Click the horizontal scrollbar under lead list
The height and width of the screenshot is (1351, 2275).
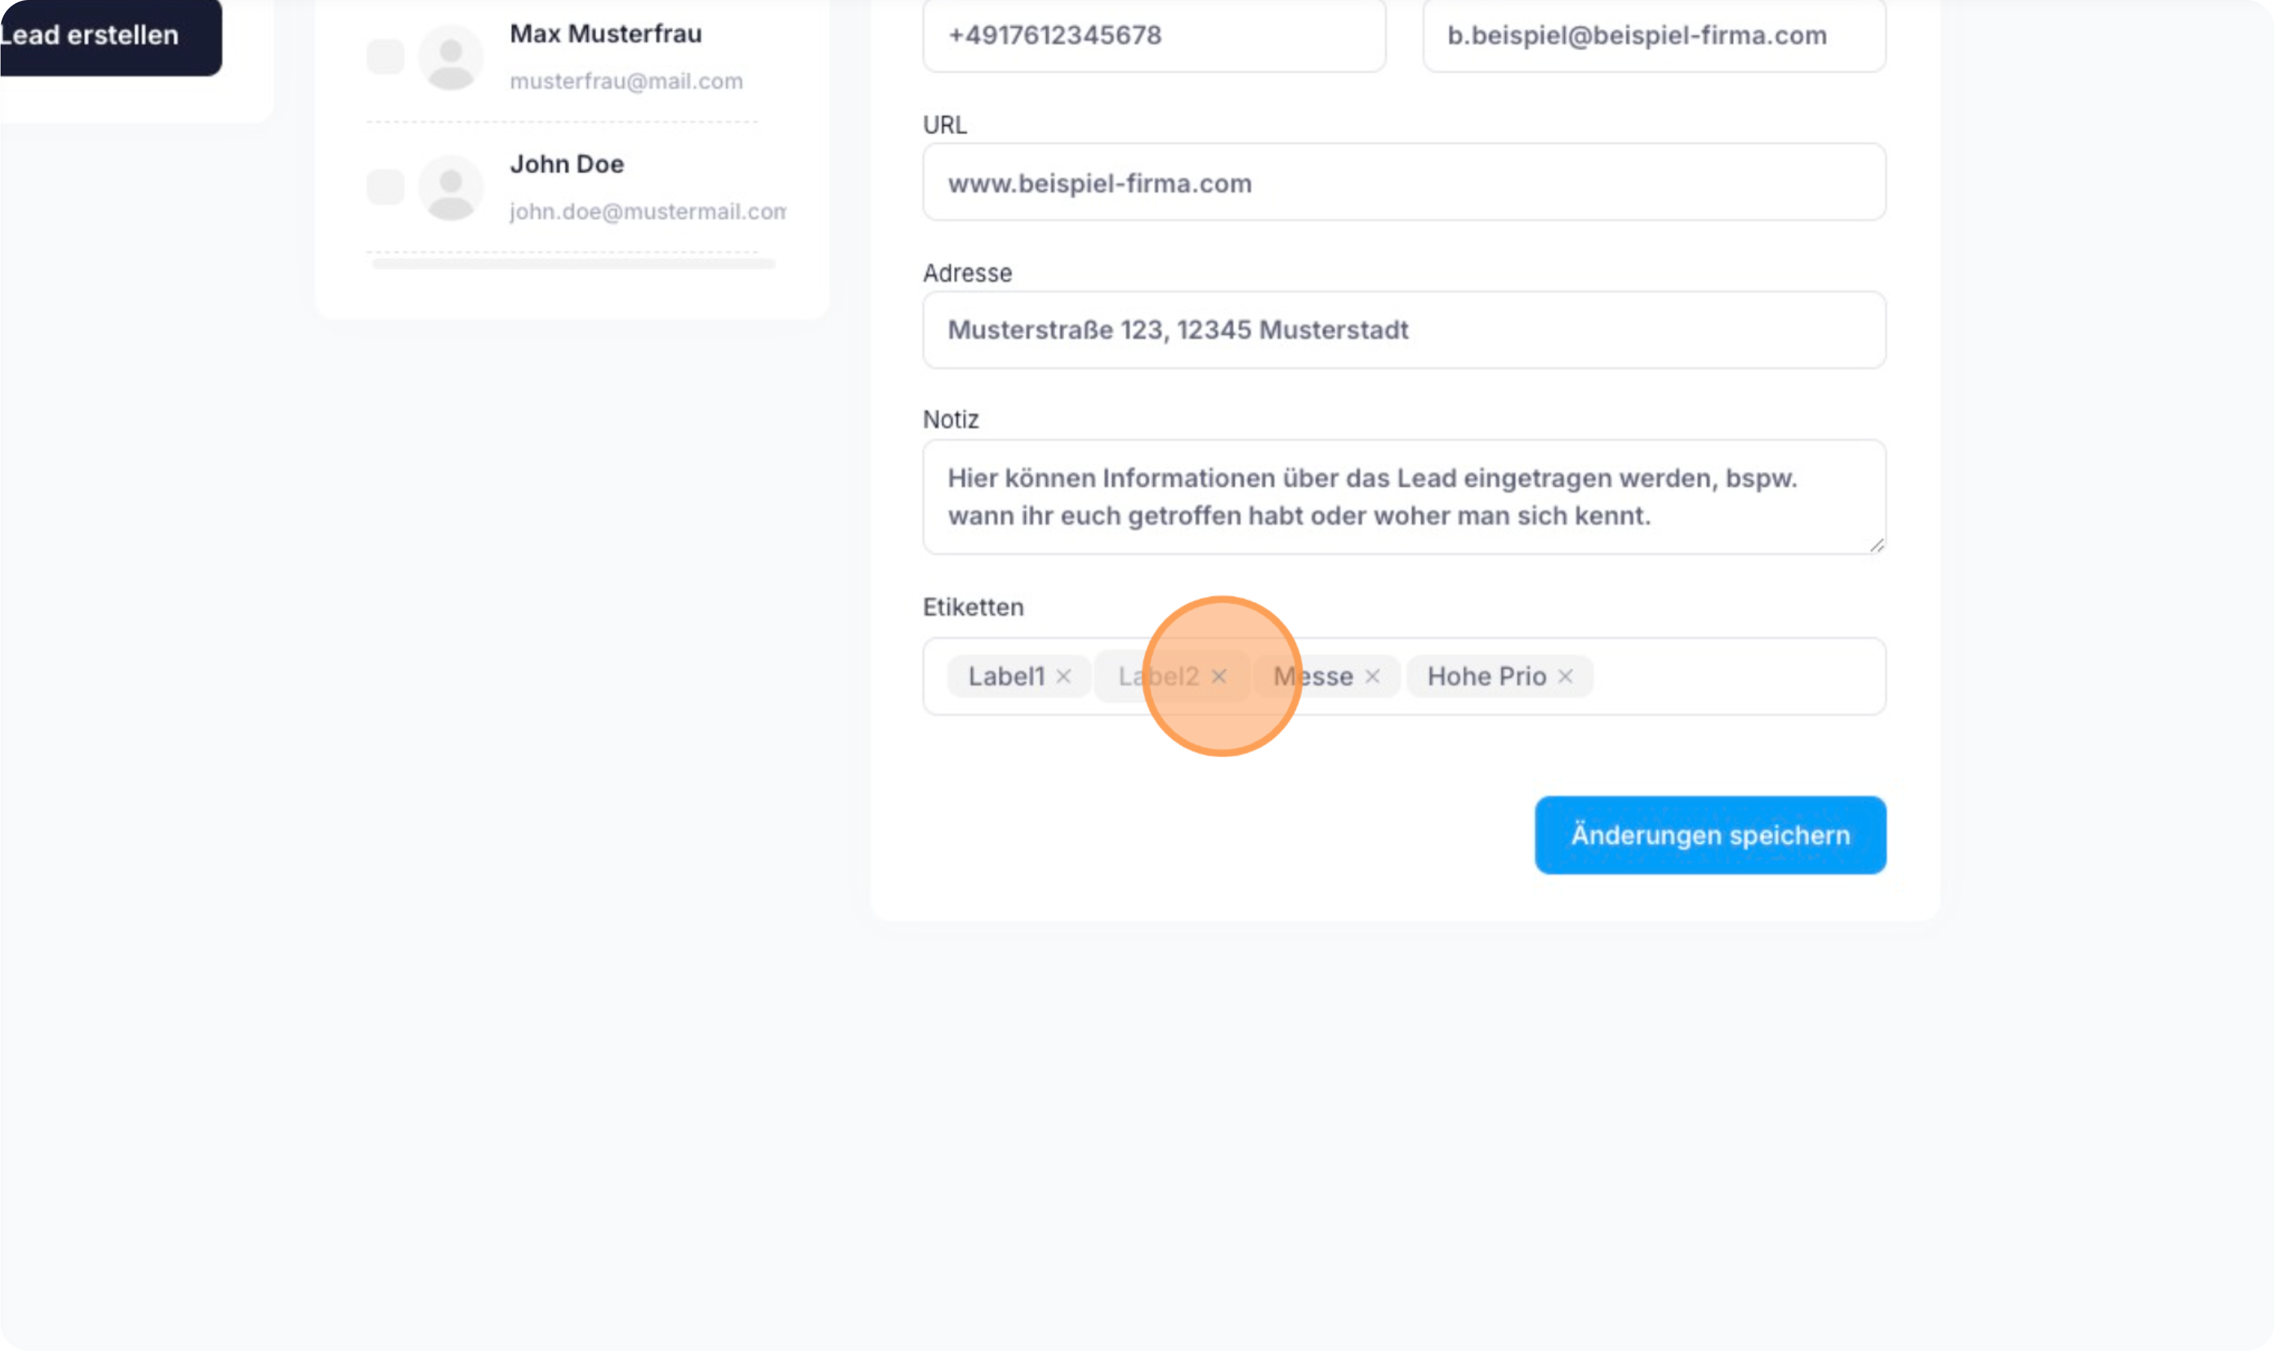pos(573,264)
